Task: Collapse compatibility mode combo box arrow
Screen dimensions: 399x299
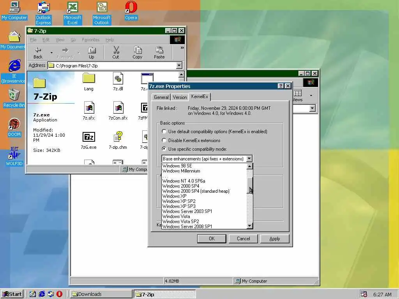Action: point(249,159)
